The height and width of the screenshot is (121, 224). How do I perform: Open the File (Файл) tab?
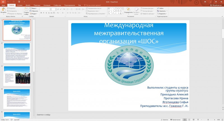pyautogui.click(x=3, y=5)
